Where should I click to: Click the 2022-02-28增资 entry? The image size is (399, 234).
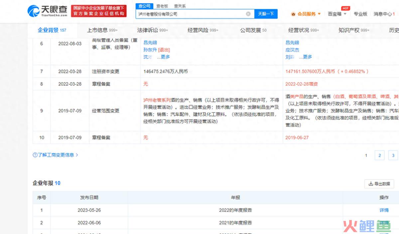click(x=301, y=84)
